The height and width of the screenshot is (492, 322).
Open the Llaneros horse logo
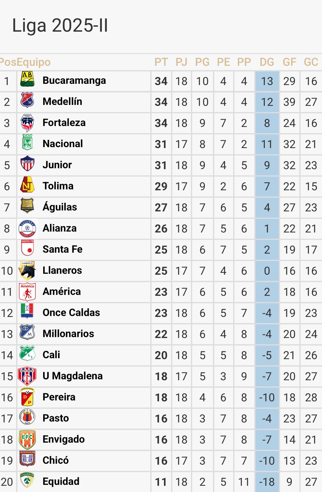(x=27, y=270)
